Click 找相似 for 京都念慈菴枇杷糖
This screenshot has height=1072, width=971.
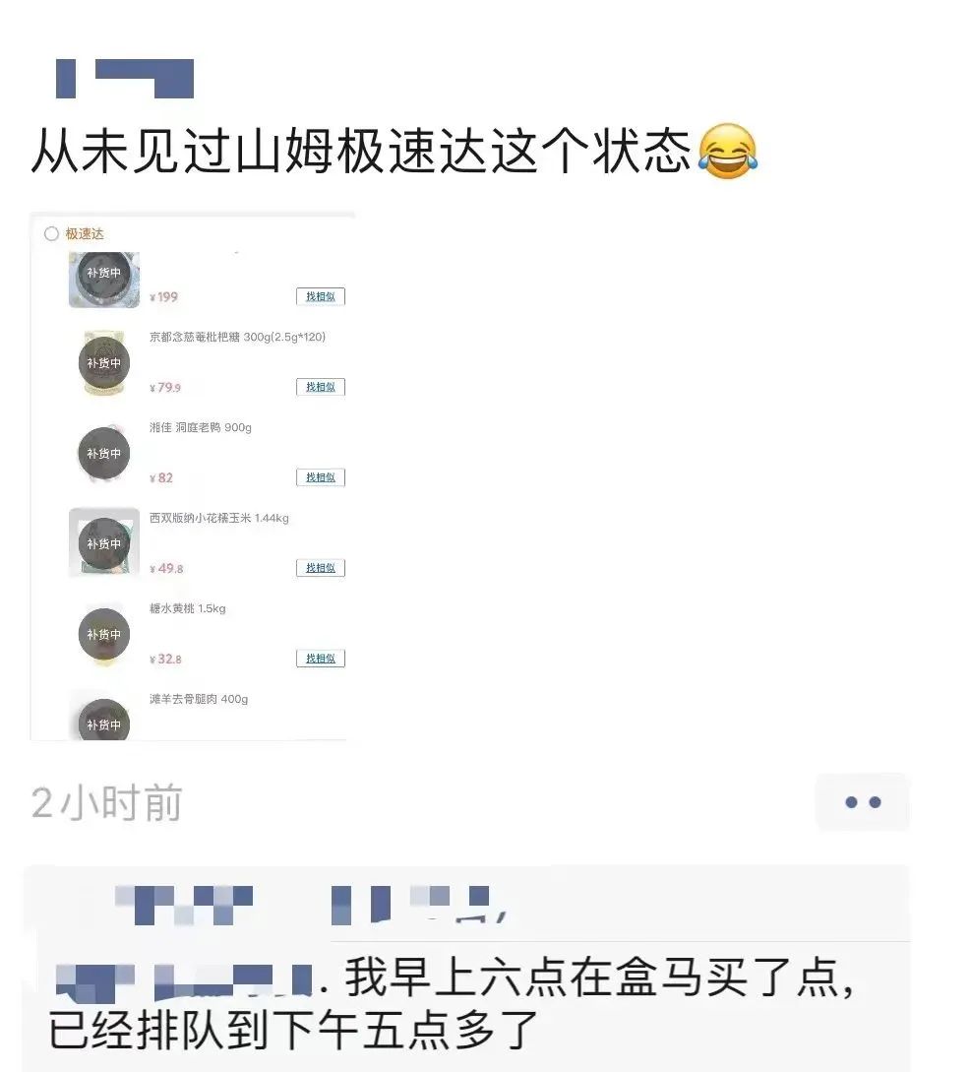[321, 387]
